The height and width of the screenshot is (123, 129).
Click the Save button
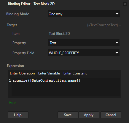[x=68, y=115]
